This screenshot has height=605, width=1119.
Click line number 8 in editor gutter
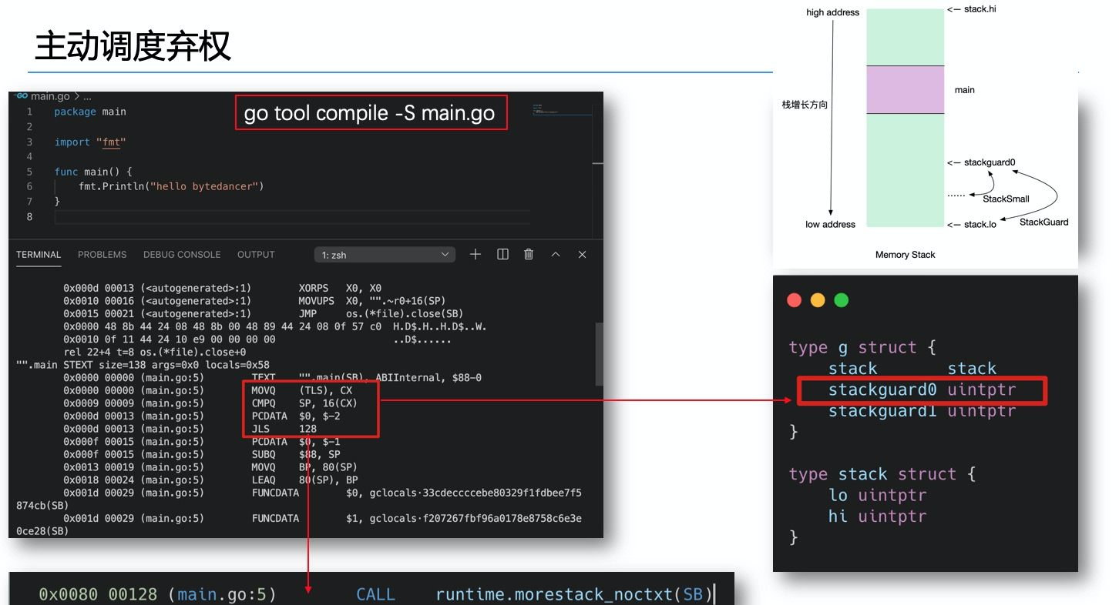tap(29, 216)
